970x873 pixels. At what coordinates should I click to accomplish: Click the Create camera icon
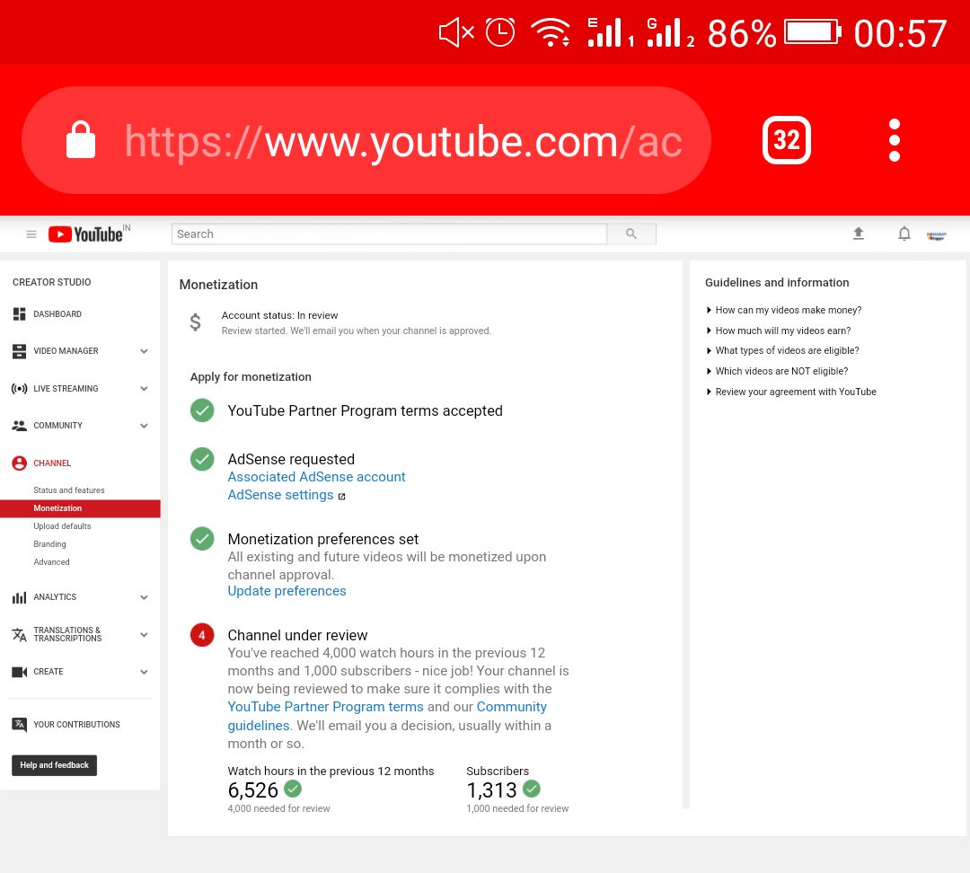point(19,671)
